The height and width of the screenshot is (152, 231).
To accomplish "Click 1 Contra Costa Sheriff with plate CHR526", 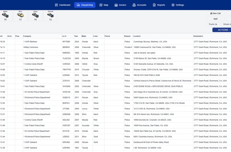I will tap(66, 64).
